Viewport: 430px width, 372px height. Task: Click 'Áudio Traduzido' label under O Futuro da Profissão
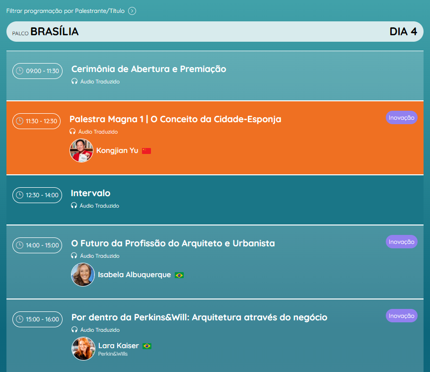pos(99,256)
